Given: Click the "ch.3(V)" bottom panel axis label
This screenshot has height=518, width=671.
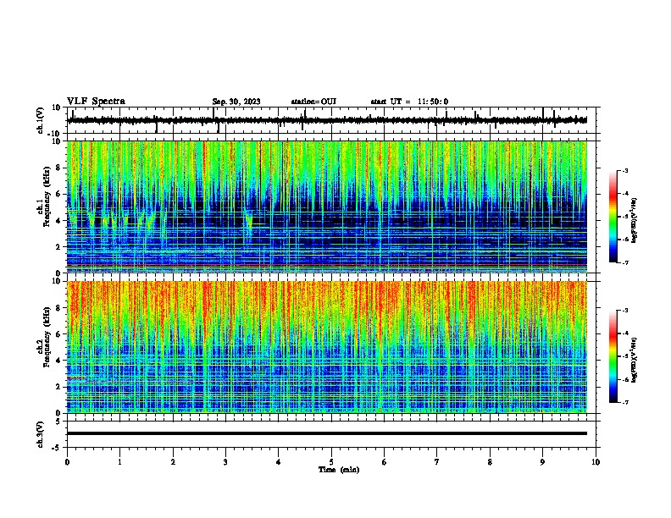Looking at the screenshot, I should pyautogui.click(x=41, y=434).
